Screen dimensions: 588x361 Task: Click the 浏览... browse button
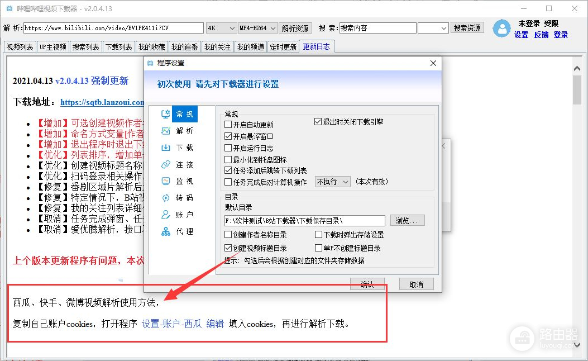pyautogui.click(x=407, y=220)
